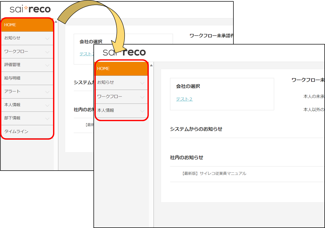Open 評価管理 menu in the back window
The image size is (325, 228).
pos(27,65)
